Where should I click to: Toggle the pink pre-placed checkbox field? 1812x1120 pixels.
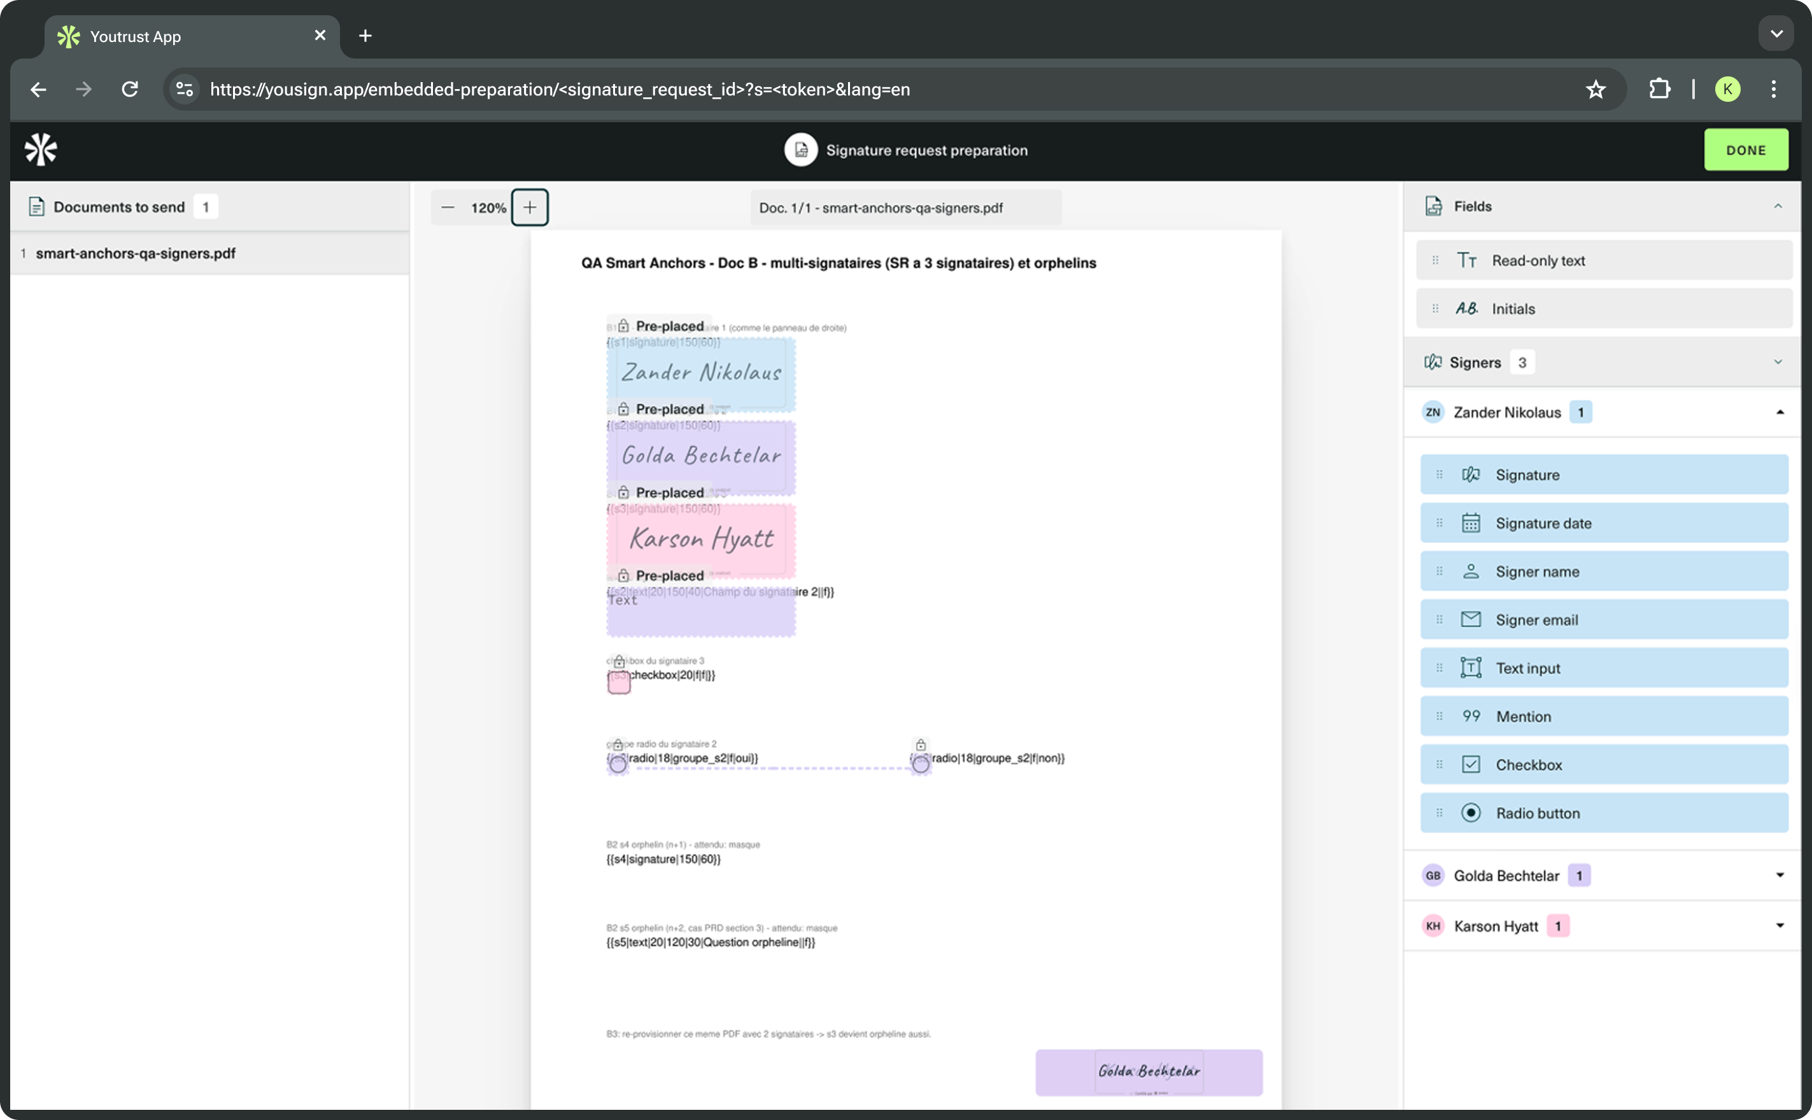click(619, 682)
